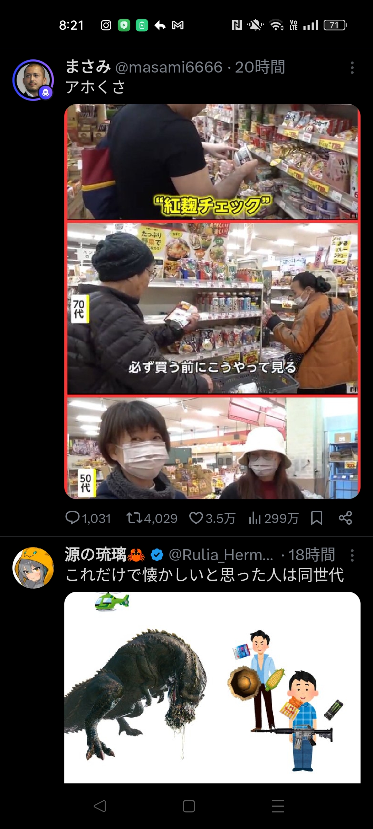
Task: Like the tweet showing 3.5万 hearts
Action: tap(196, 518)
